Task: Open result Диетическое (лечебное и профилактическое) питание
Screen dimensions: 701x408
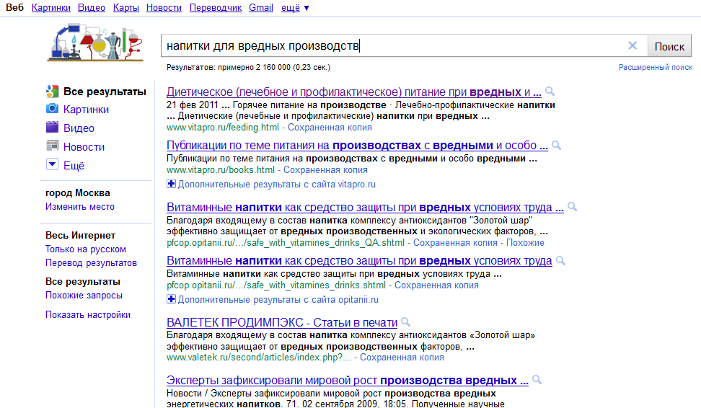Action: [x=353, y=92]
